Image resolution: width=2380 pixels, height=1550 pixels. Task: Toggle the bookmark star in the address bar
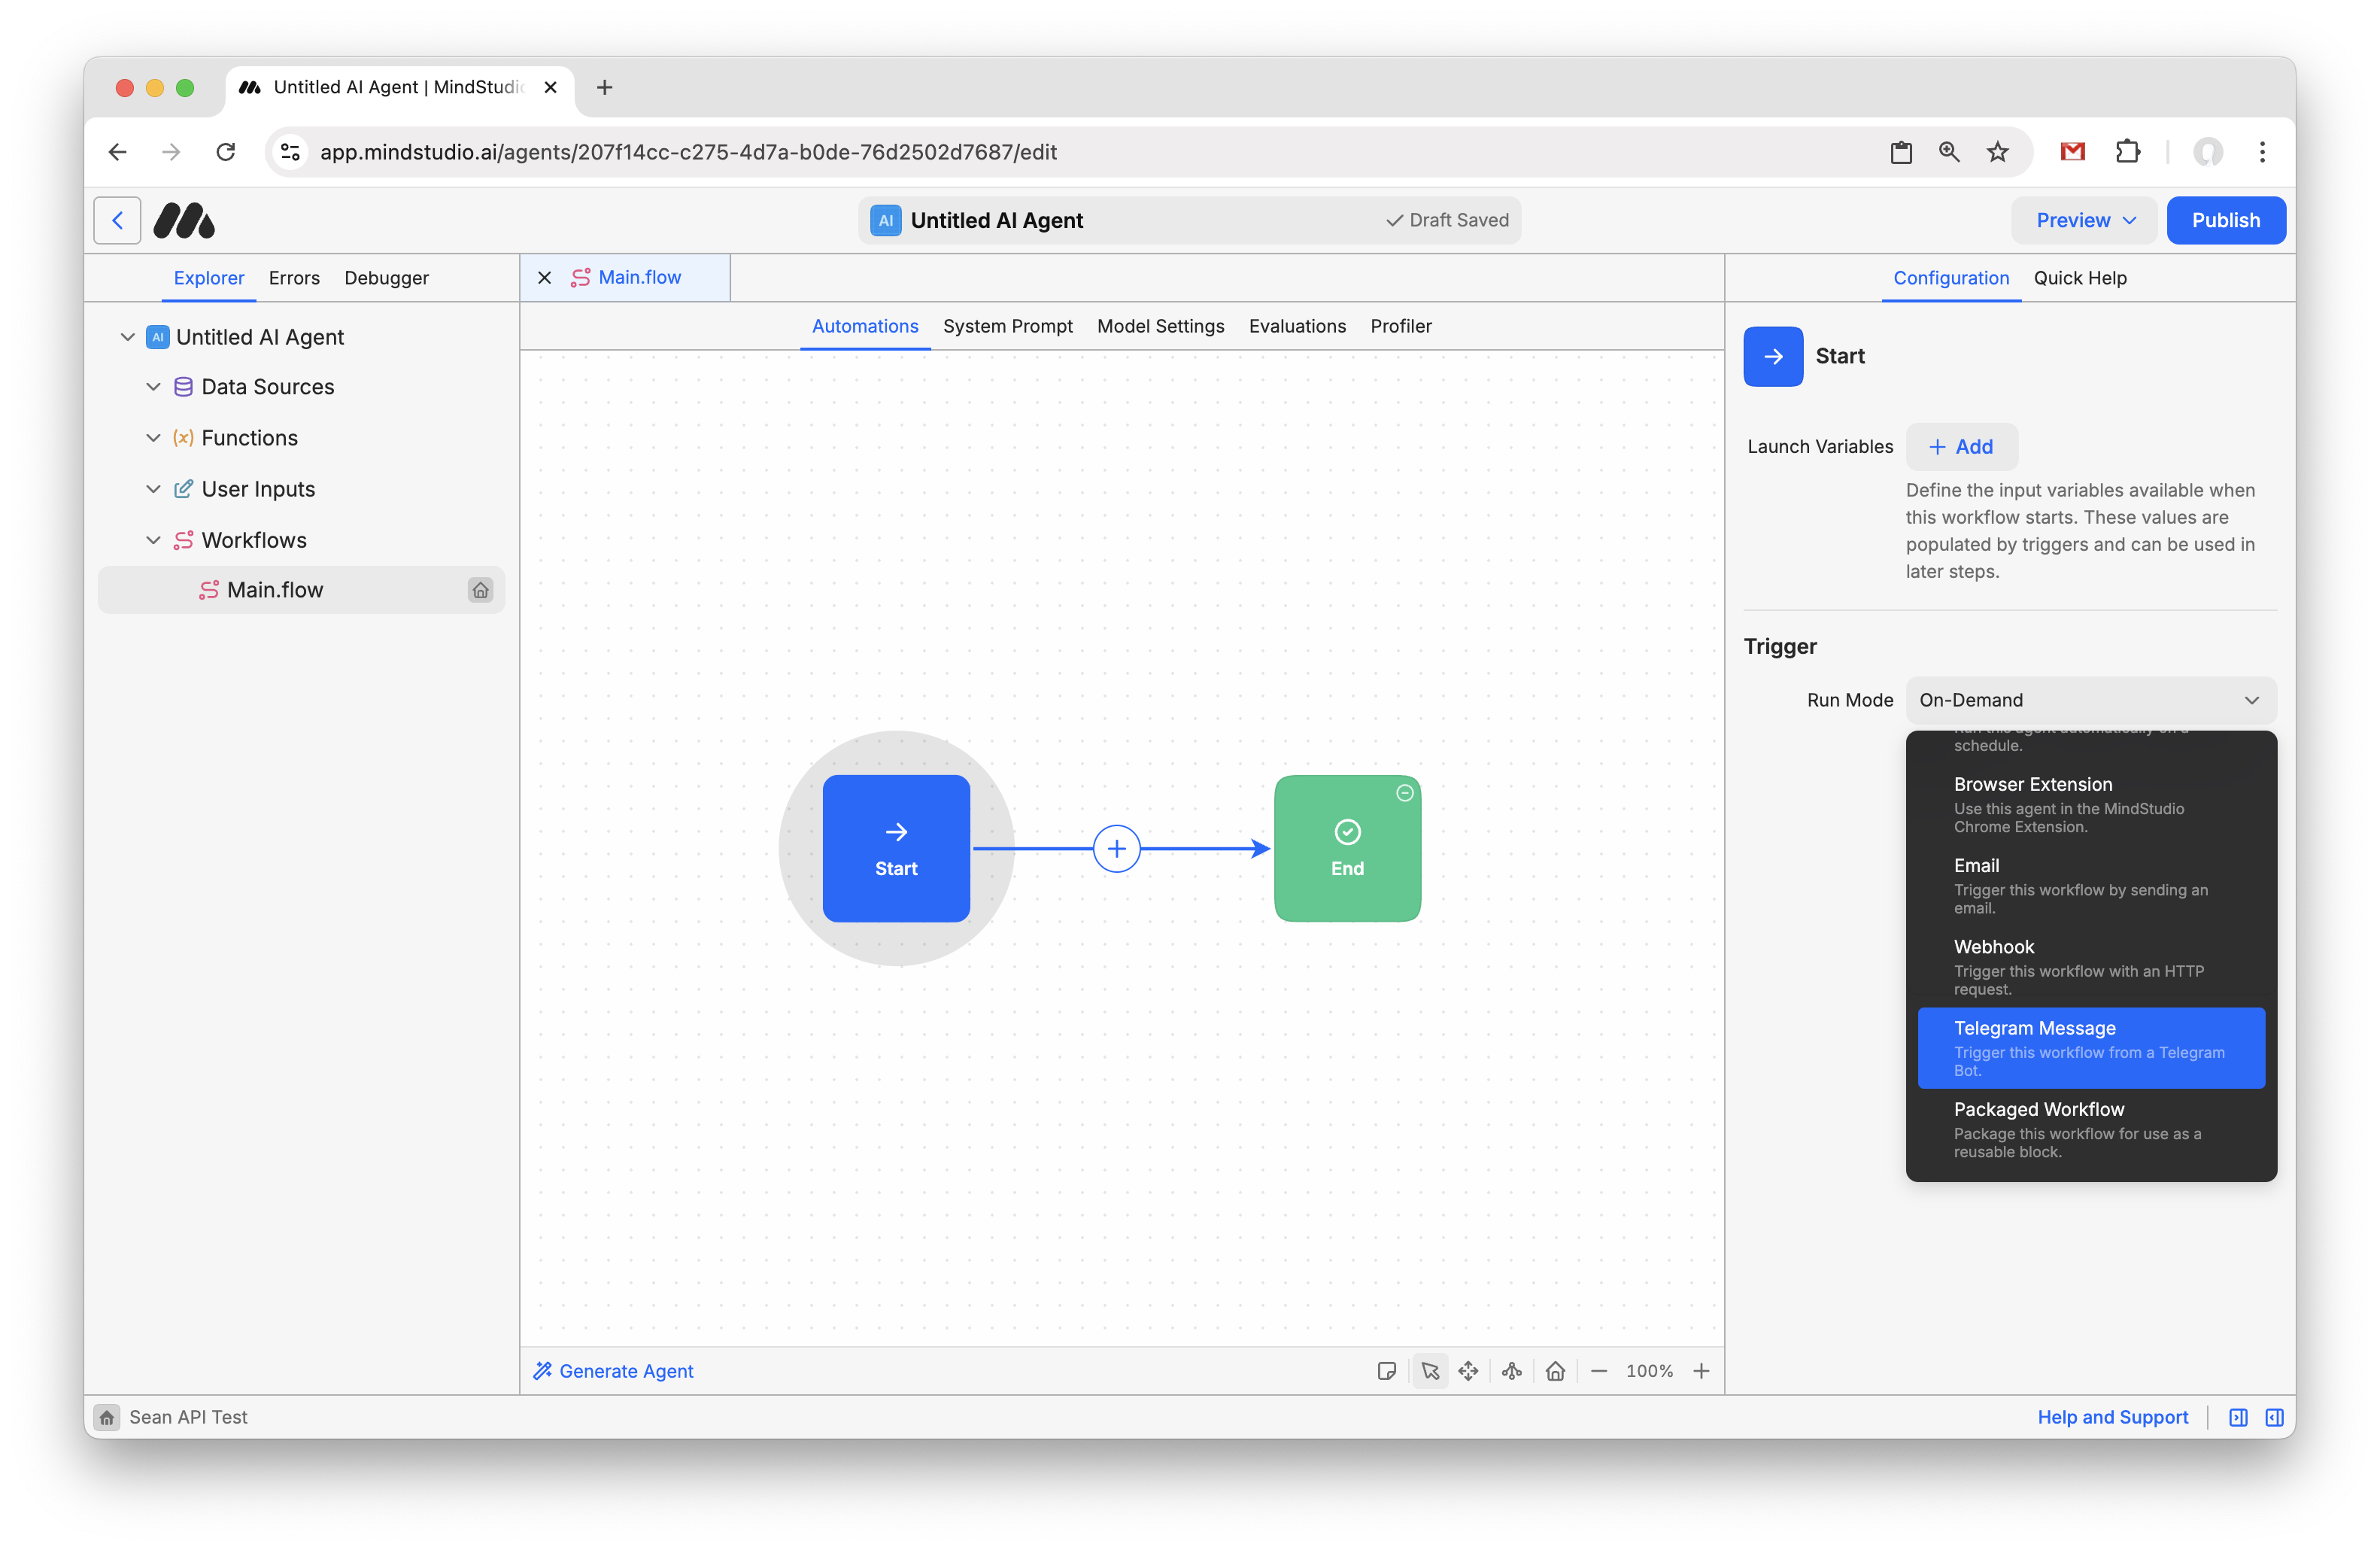click(x=1997, y=152)
